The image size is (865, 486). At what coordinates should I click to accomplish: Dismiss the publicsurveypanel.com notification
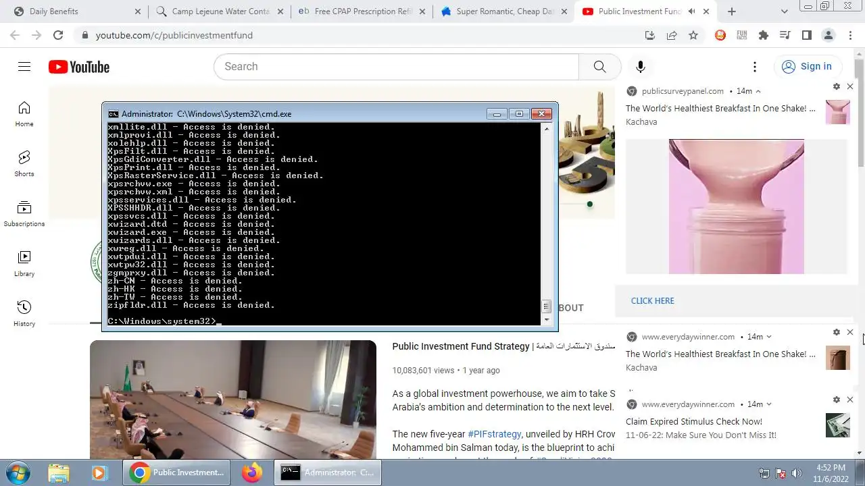pos(850,86)
